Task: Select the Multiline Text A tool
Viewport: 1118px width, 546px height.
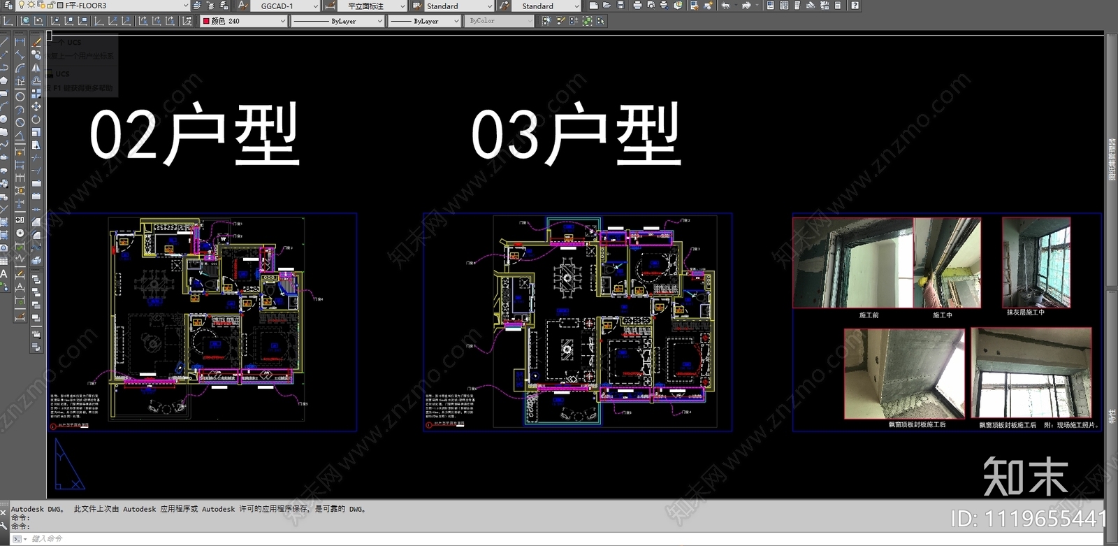Action: [x=3, y=273]
